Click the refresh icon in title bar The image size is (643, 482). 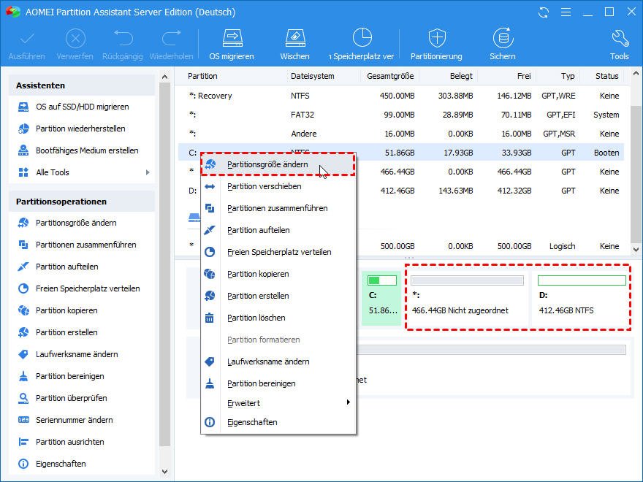click(x=543, y=12)
